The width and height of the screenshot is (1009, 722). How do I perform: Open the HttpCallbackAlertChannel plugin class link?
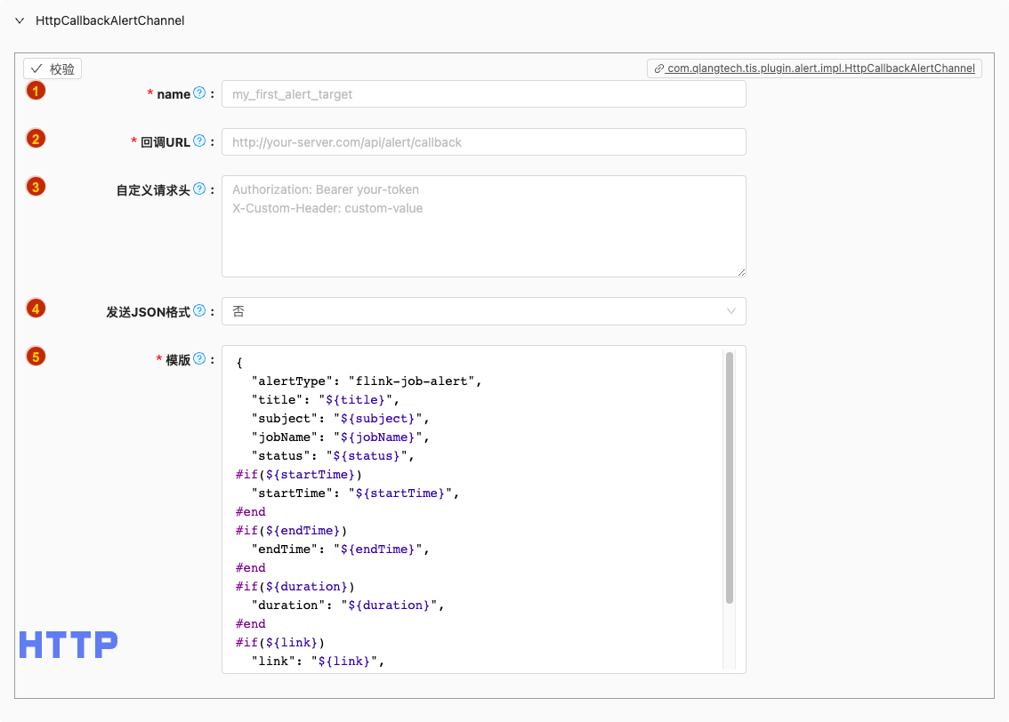[x=814, y=68]
